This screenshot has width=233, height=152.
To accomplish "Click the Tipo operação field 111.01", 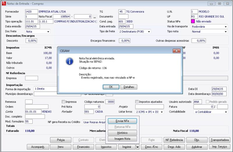I will tap(31, 22).
